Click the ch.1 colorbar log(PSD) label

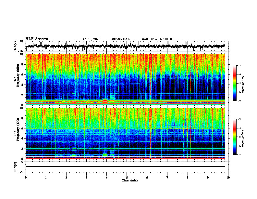(x=243, y=85)
